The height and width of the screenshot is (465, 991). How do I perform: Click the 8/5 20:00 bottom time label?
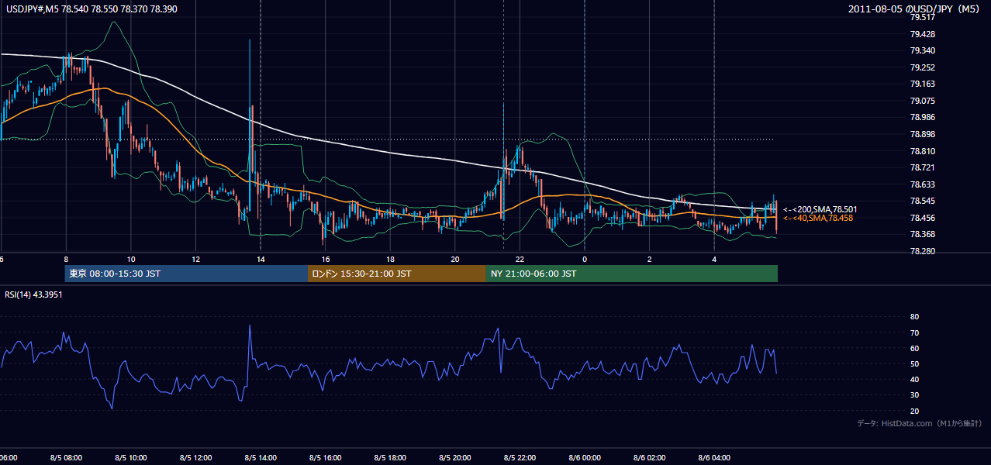(x=454, y=458)
